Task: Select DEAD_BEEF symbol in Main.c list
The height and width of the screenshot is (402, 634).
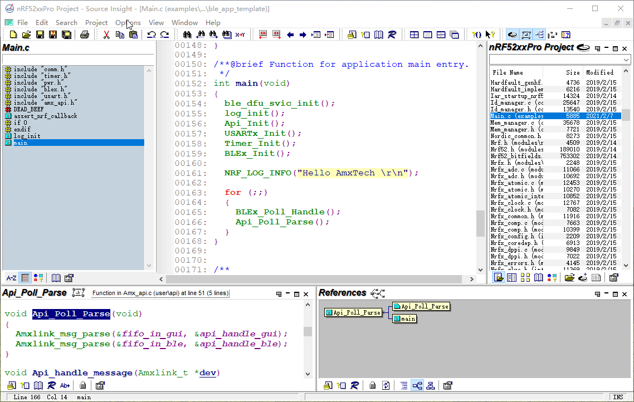Action: [28, 109]
